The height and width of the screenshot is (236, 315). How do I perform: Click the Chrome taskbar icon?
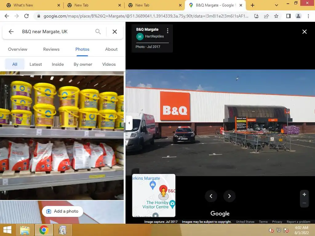pos(44,230)
